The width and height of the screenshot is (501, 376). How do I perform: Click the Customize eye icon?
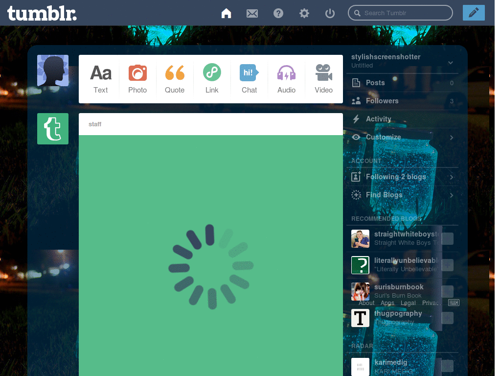[x=356, y=137]
